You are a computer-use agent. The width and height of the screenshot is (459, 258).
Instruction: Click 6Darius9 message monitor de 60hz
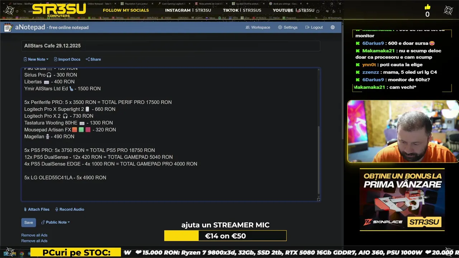point(393,80)
